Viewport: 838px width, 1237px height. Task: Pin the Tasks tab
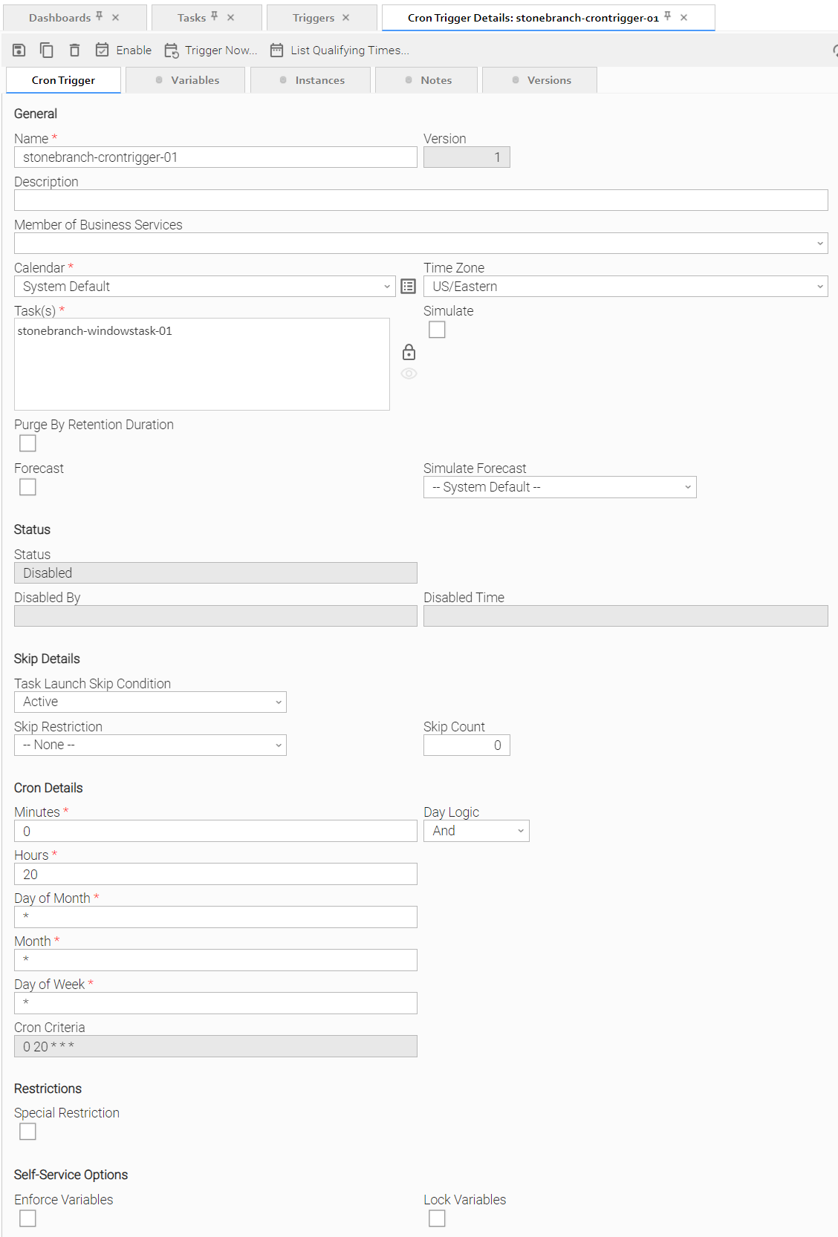click(214, 16)
